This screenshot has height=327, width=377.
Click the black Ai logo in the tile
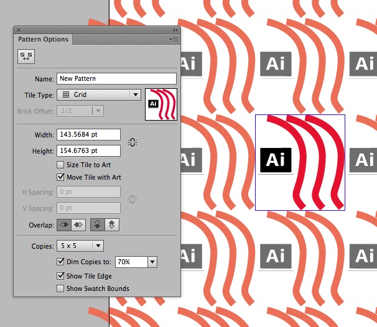[276, 160]
